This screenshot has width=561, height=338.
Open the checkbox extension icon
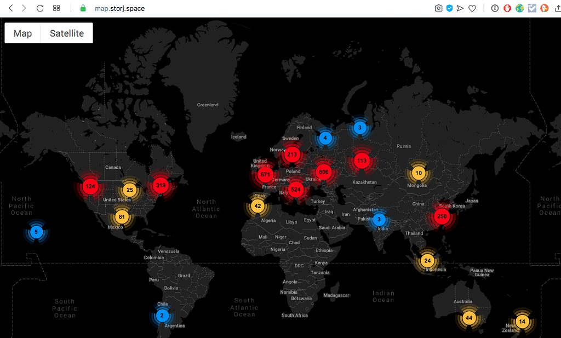[531, 8]
